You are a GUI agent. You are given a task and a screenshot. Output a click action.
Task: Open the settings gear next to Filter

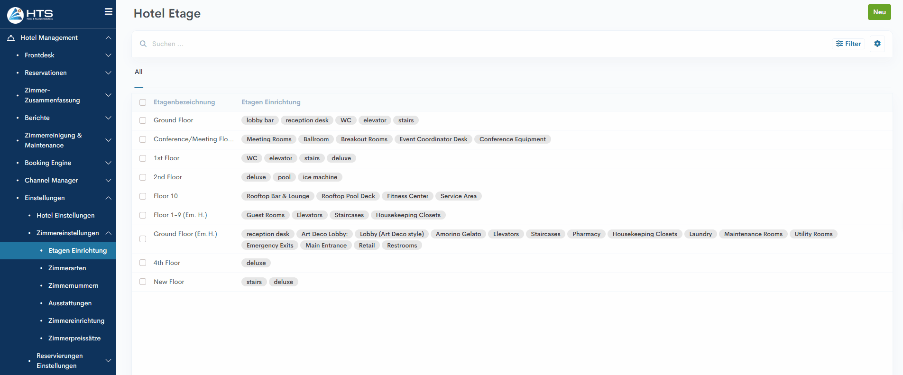tap(877, 44)
